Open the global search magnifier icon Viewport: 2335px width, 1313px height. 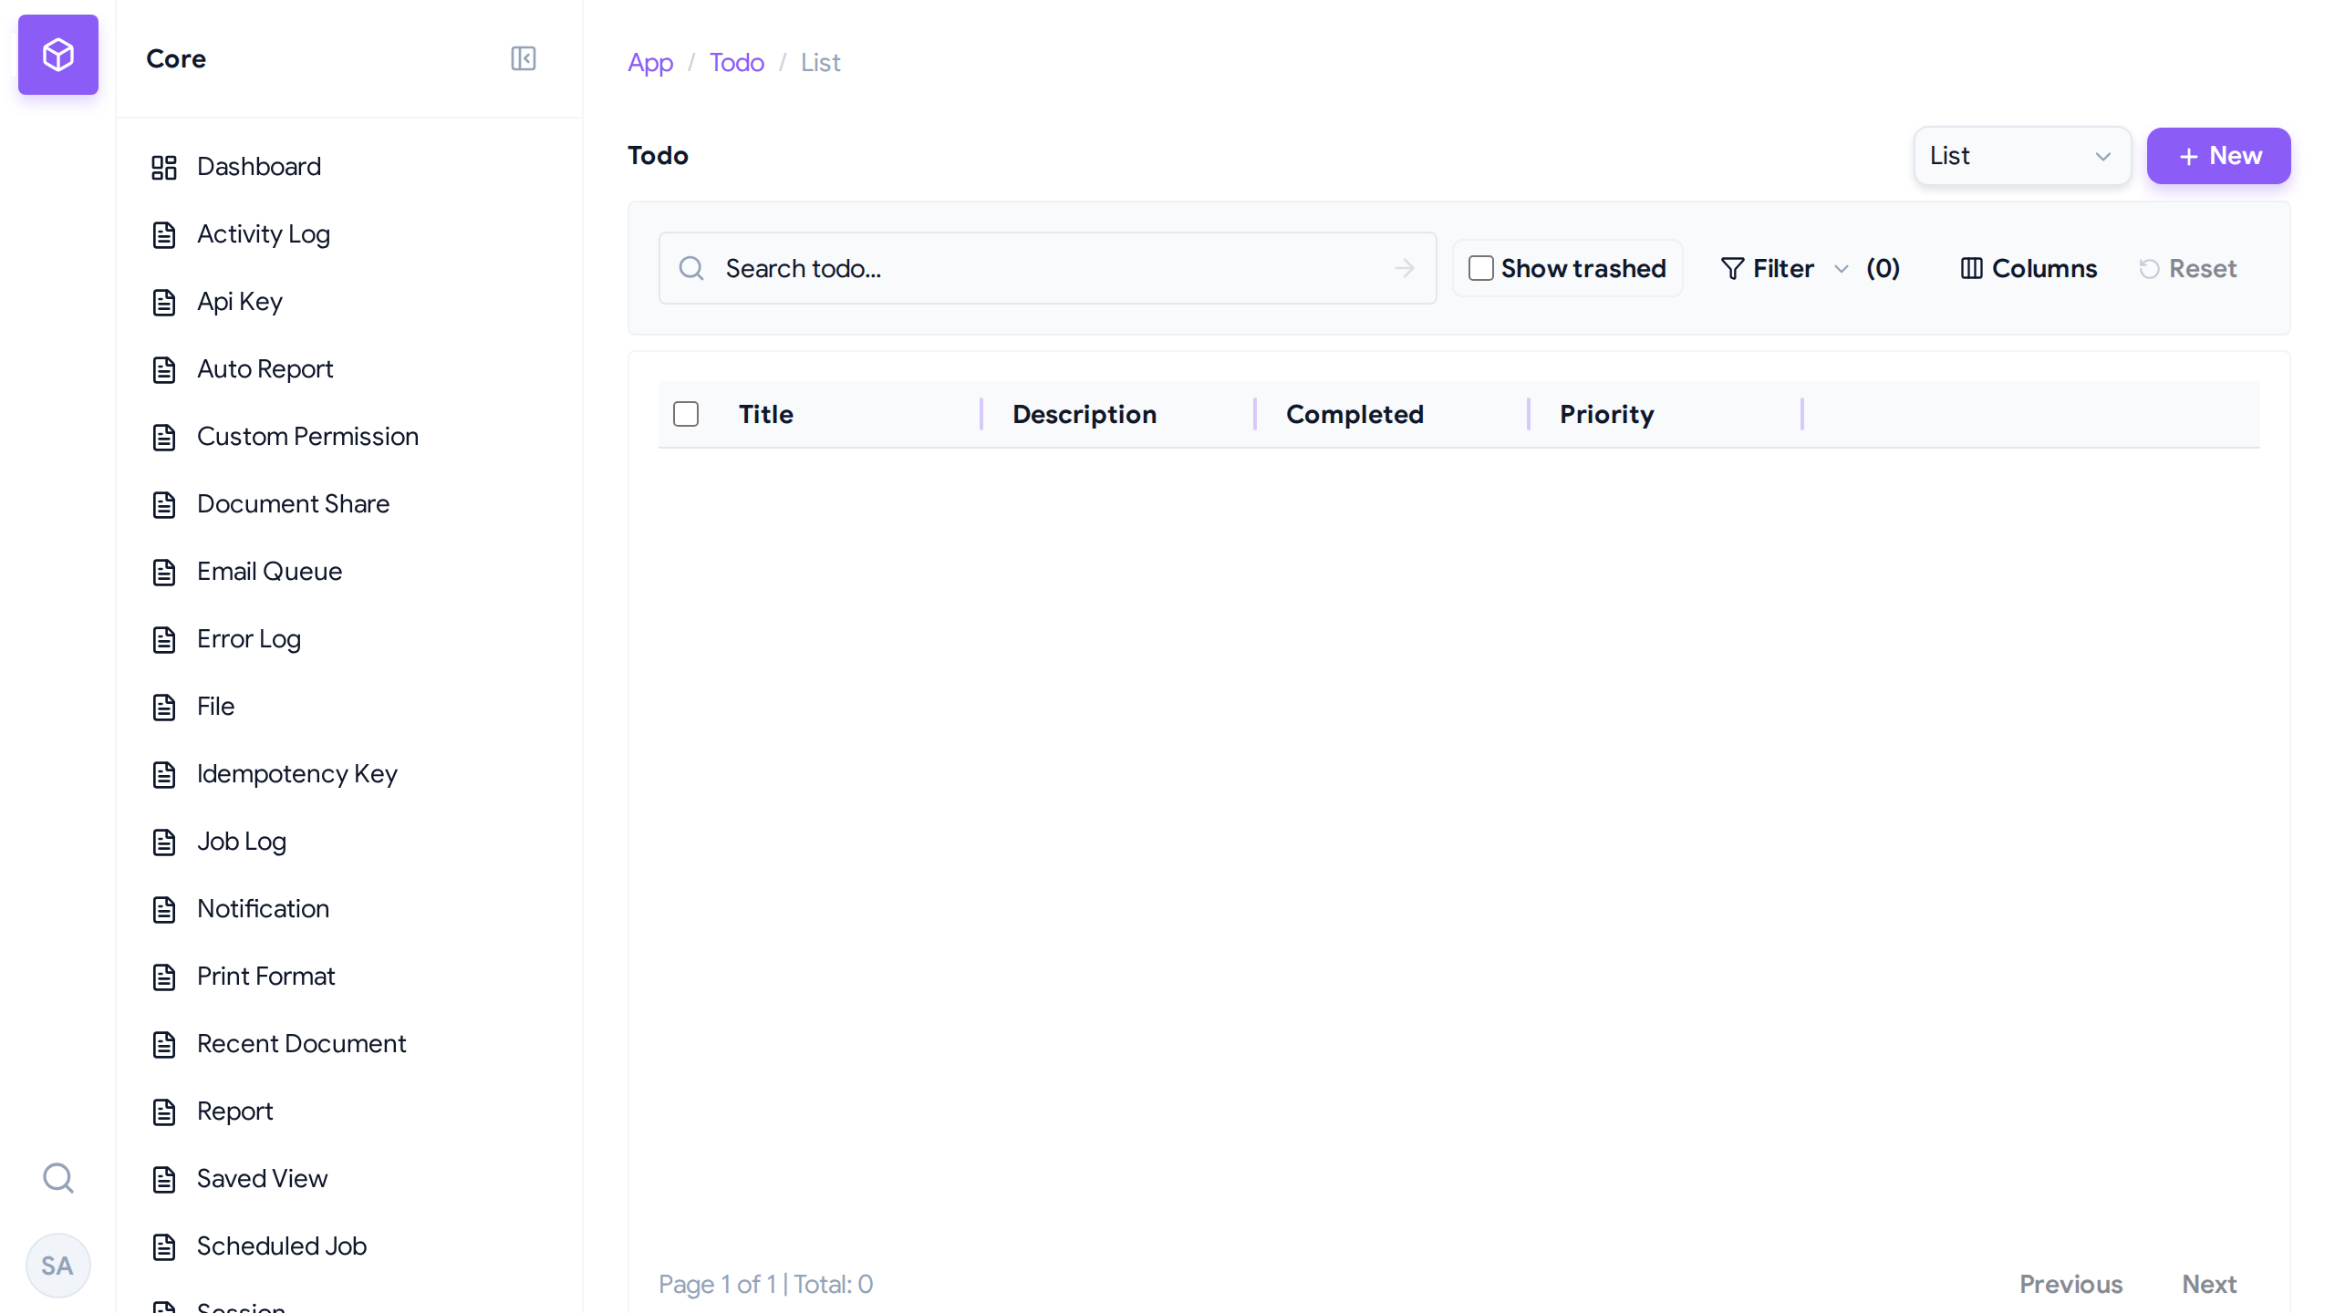coord(58,1178)
